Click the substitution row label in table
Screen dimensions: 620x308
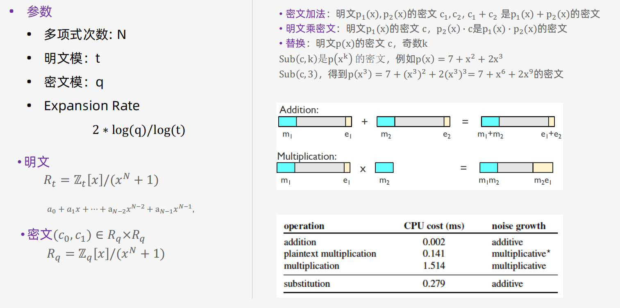[307, 283]
